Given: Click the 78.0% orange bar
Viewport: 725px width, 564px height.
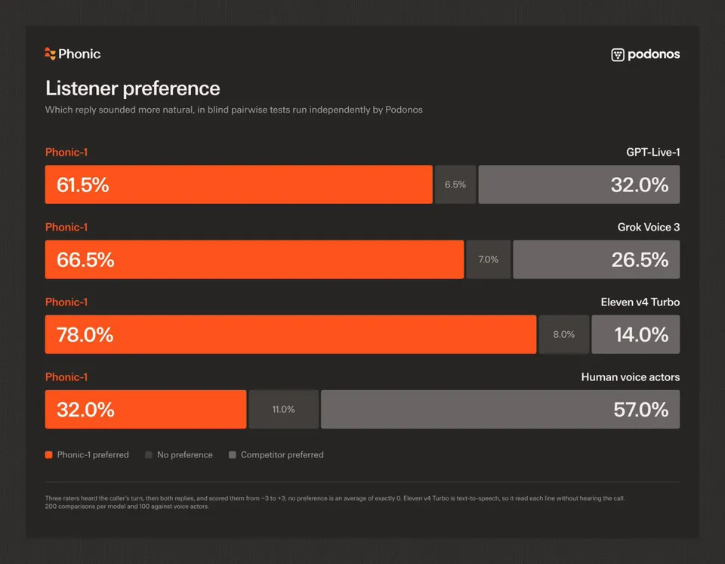Looking at the screenshot, I should (291, 334).
